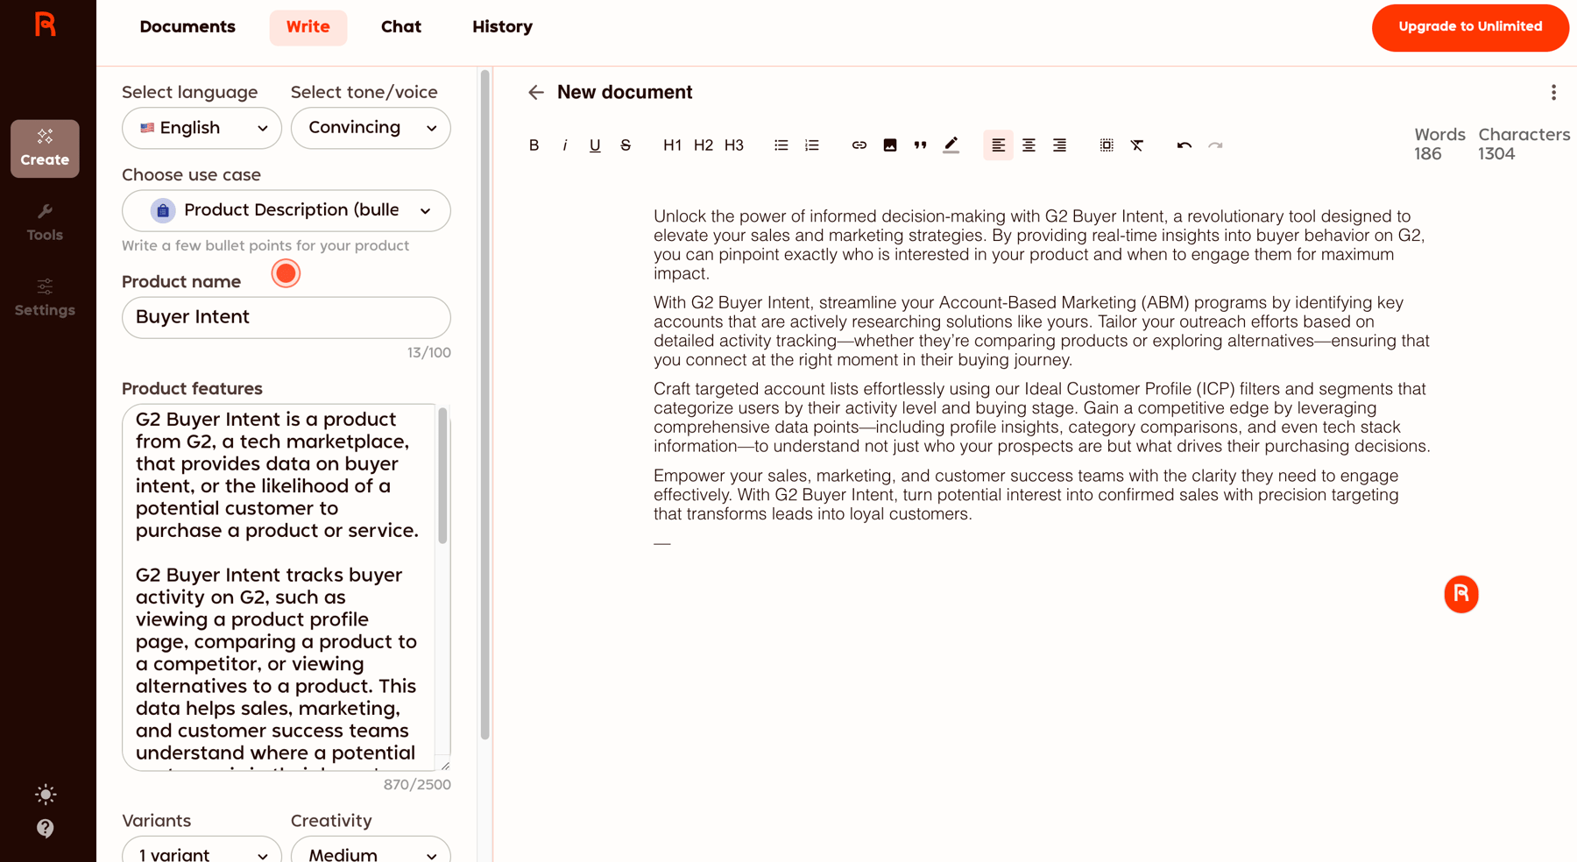Open the Product Description use case selector

point(286,210)
